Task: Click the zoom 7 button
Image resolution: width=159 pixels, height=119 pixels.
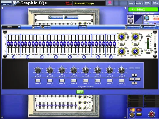Action: tap(110, 81)
